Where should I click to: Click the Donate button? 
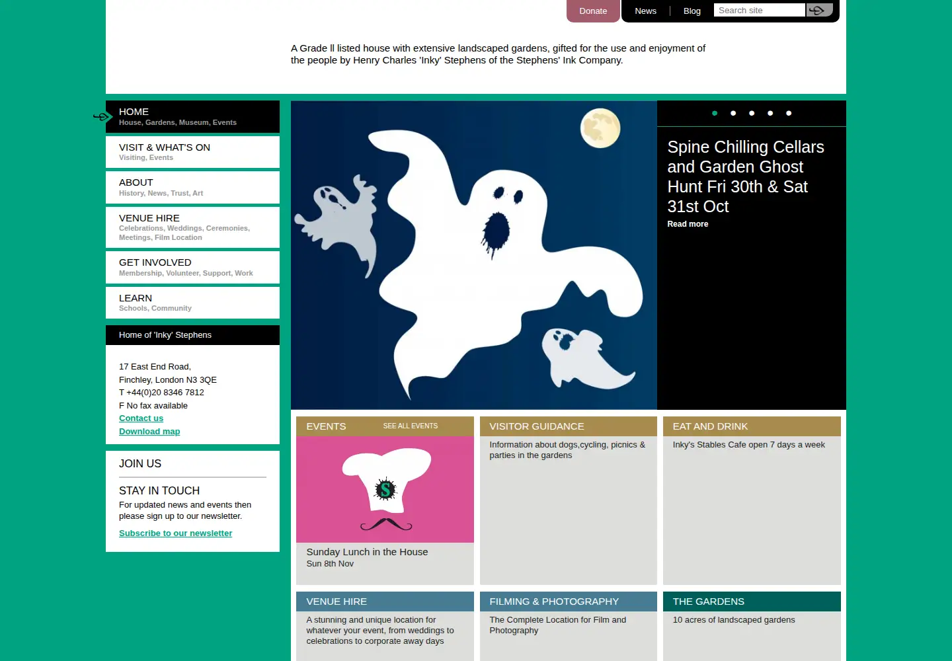point(593,11)
